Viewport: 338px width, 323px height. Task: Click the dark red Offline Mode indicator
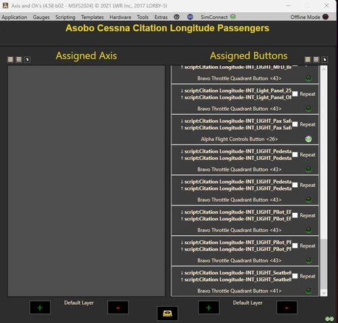coord(325,17)
